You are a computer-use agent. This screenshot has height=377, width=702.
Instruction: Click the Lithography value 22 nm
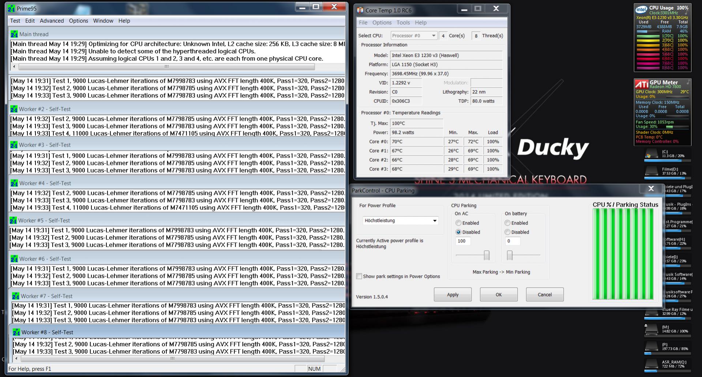click(487, 92)
